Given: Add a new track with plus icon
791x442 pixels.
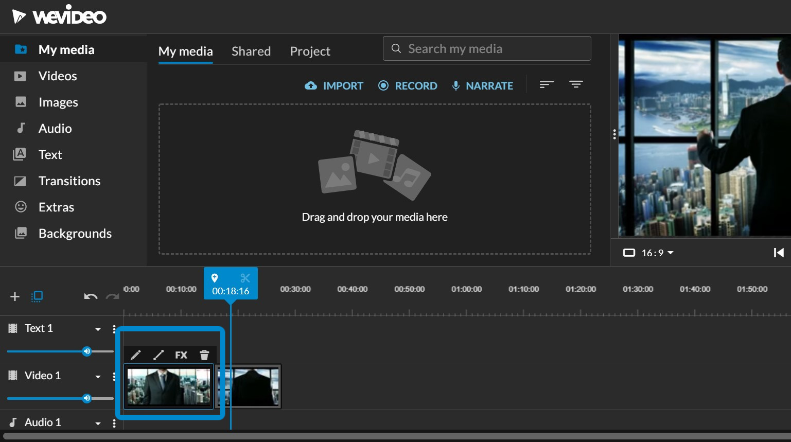Looking at the screenshot, I should pos(15,296).
